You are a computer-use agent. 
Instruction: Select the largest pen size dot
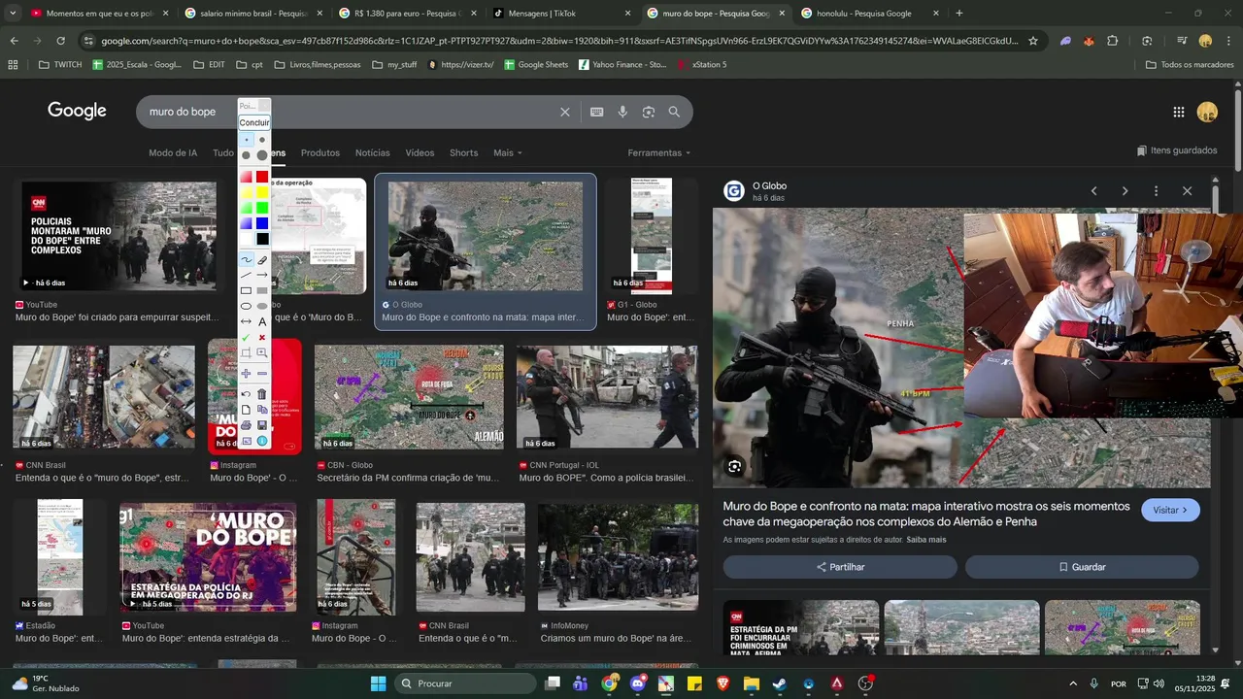[262, 155]
